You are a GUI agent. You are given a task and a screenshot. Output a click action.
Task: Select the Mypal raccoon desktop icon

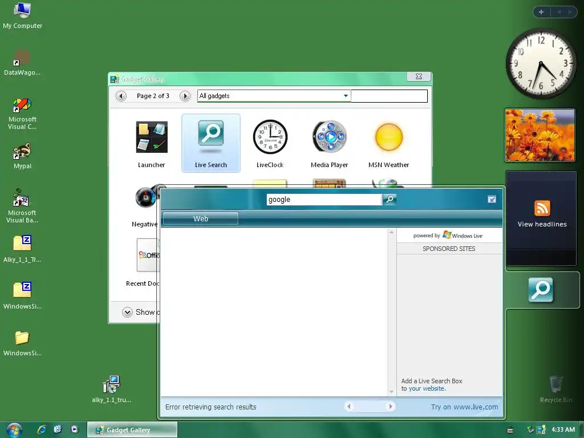(x=22, y=156)
